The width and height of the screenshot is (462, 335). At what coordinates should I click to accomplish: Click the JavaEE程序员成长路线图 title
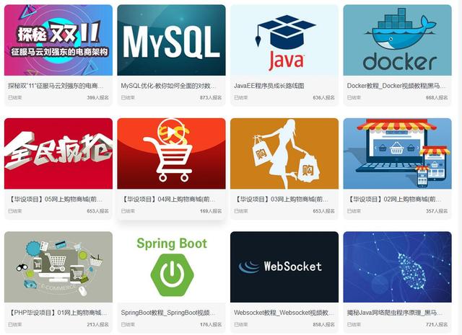(x=269, y=86)
